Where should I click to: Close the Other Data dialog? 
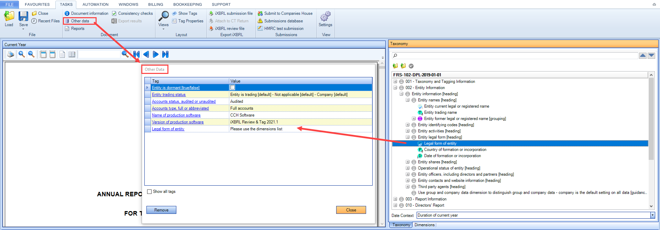[351, 210]
